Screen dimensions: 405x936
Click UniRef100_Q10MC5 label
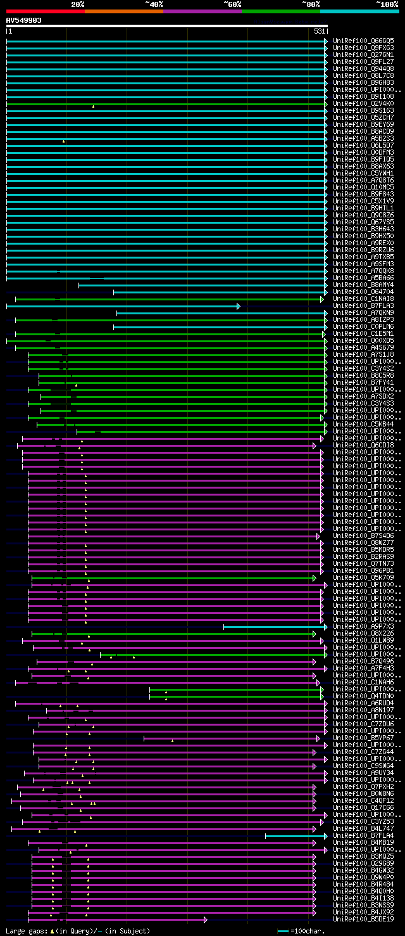coord(363,187)
